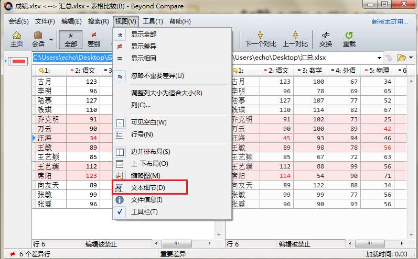Toggle the 差别 (differences) toolbar button
418x259 pixels.
click(93, 40)
